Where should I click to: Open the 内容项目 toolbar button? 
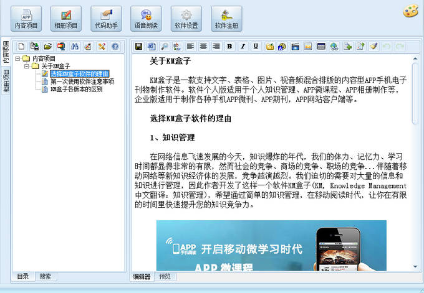26,19
